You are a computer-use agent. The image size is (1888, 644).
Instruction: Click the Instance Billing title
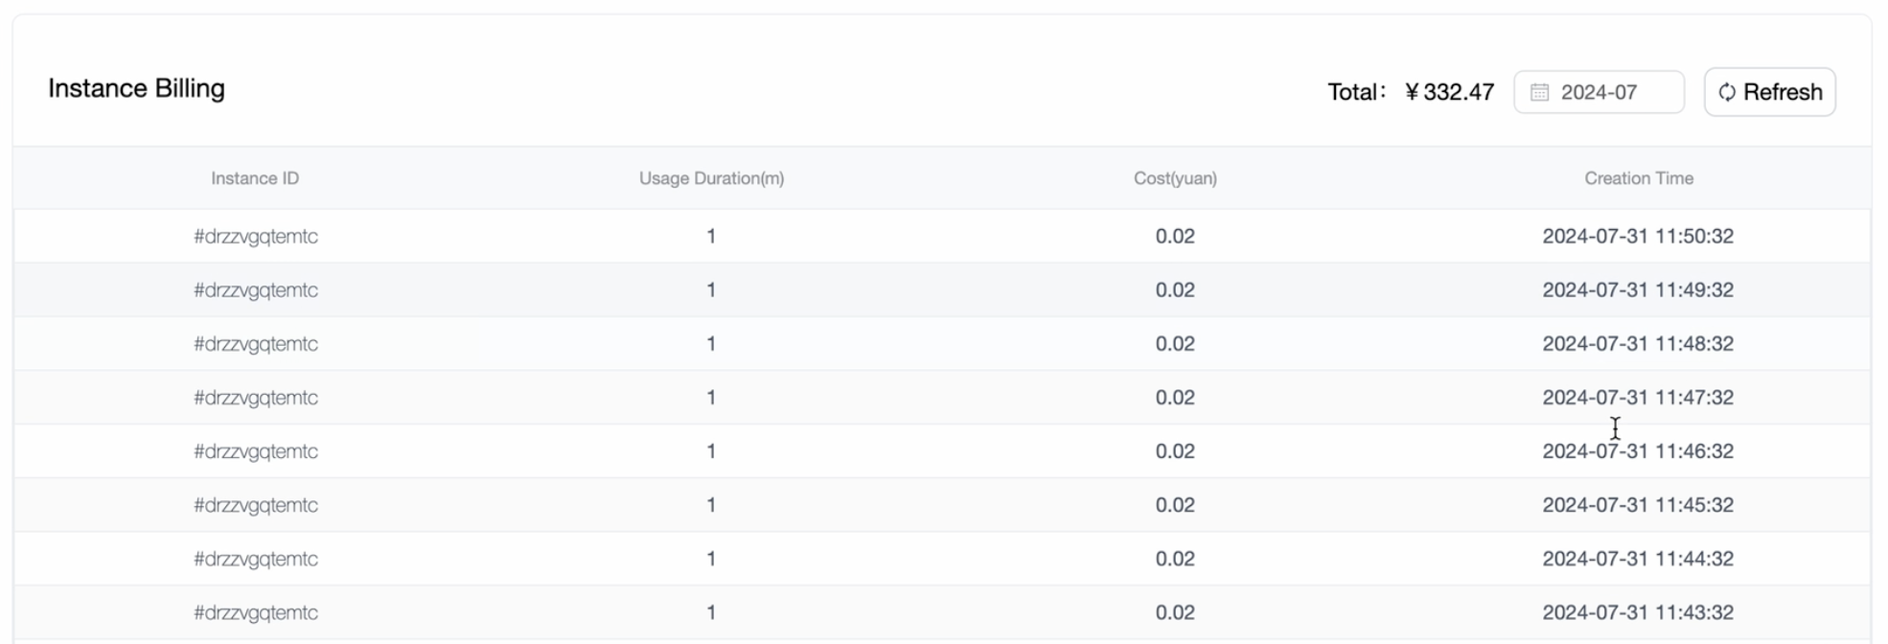tap(136, 88)
